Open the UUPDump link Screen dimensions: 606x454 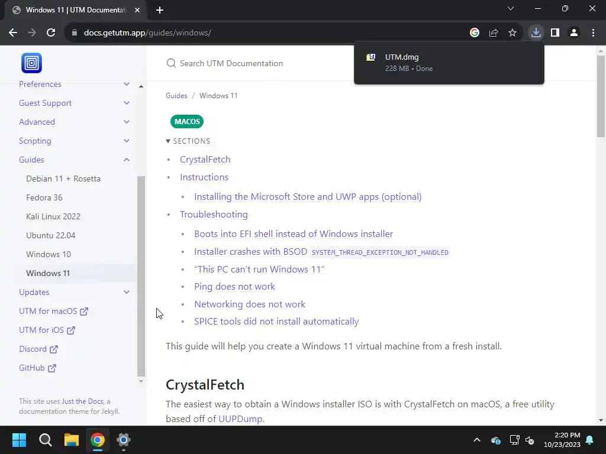coord(240,419)
